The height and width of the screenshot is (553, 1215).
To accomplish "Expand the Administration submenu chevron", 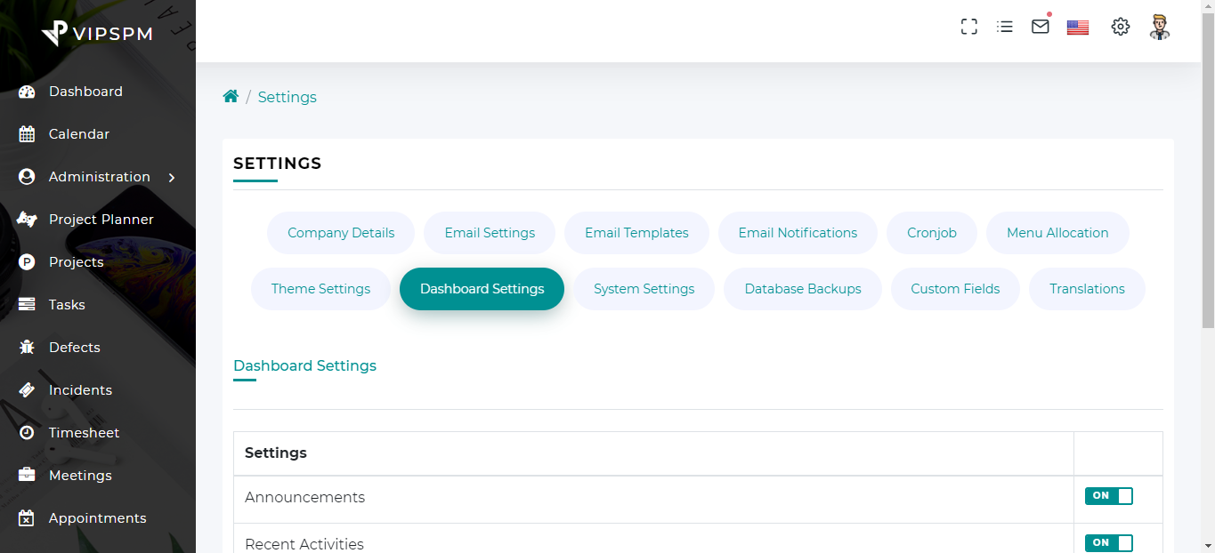I will [172, 178].
